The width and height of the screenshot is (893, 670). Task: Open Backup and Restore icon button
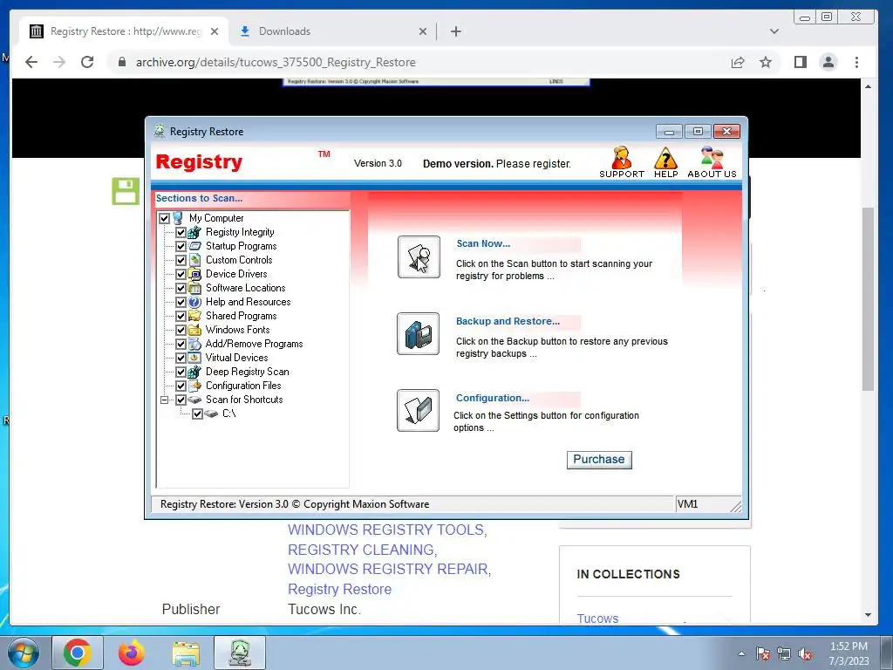tap(418, 334)
